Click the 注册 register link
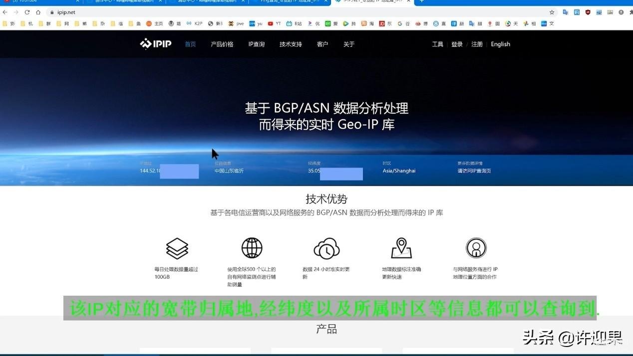Screen dimensions: 633x356 tap(477, 44)
